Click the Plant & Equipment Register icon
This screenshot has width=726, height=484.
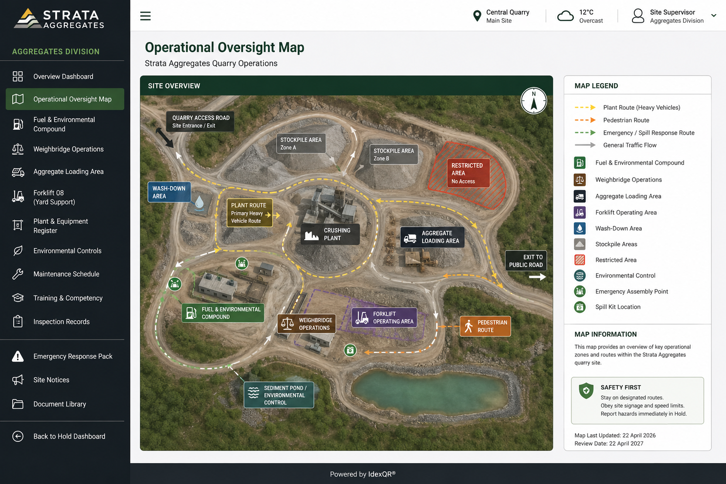pyautogui.click(x=18, y=225)
